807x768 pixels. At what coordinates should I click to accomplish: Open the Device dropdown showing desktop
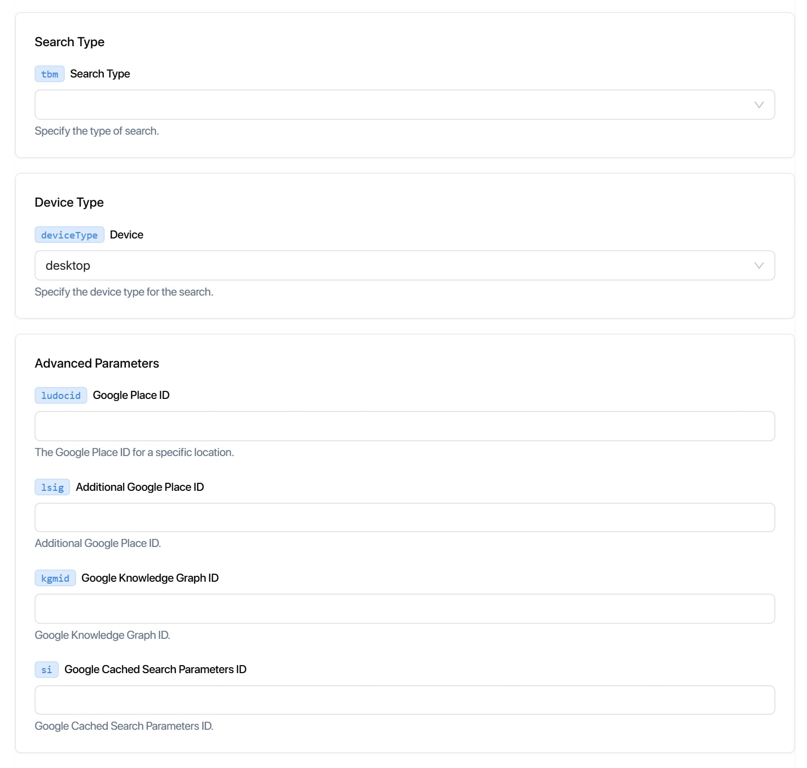[392, 265]
